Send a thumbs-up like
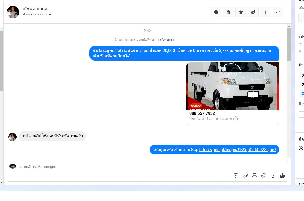This screenshot has height=201, width=304. click(282, 176)
